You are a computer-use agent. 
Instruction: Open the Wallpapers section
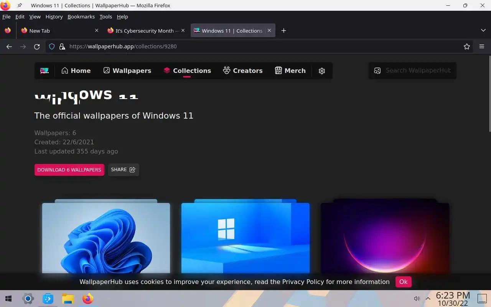click(x=127, y=71)
